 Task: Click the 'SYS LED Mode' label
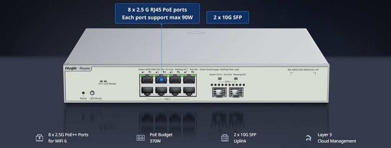coord(107,84)
